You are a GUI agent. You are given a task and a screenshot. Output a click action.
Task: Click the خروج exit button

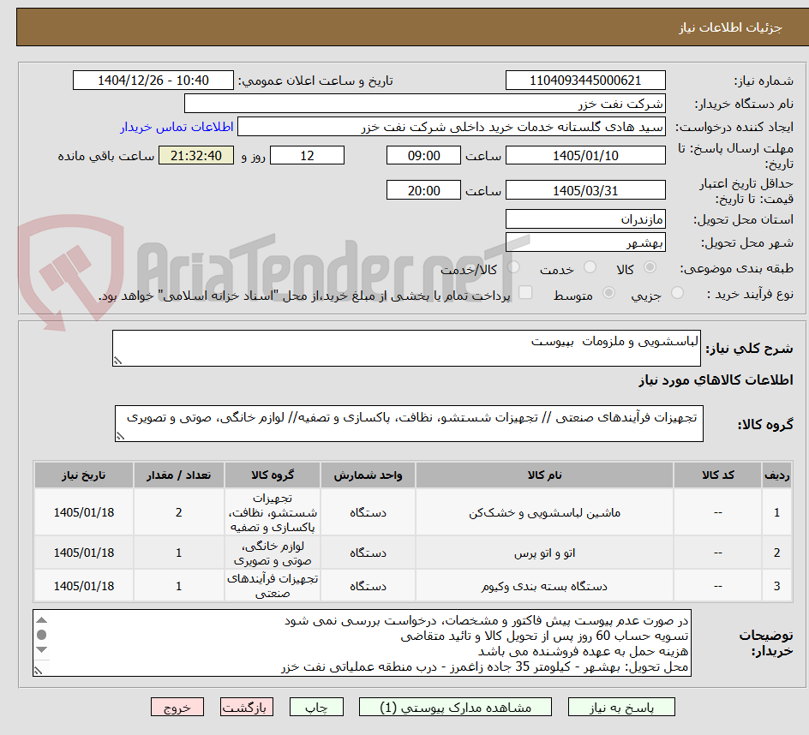click(x=177, y=707)
